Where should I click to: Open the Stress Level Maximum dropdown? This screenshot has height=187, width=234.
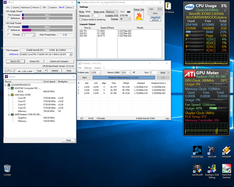pyautogui.click(x=112, y=12)
